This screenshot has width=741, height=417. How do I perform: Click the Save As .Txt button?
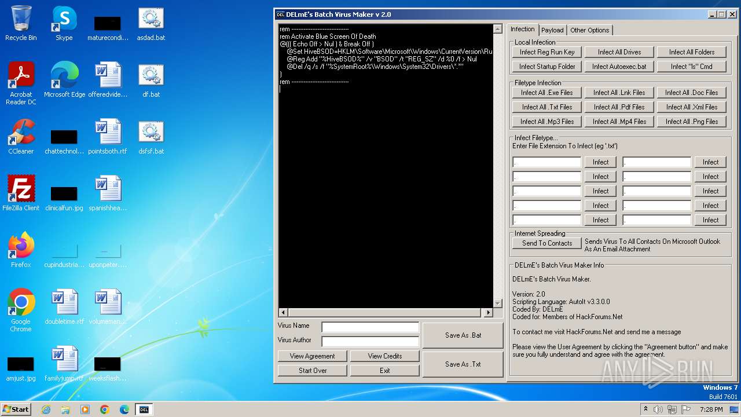(x=463, y=364)
